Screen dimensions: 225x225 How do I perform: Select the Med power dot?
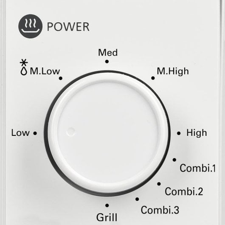(x=107, y=62)
